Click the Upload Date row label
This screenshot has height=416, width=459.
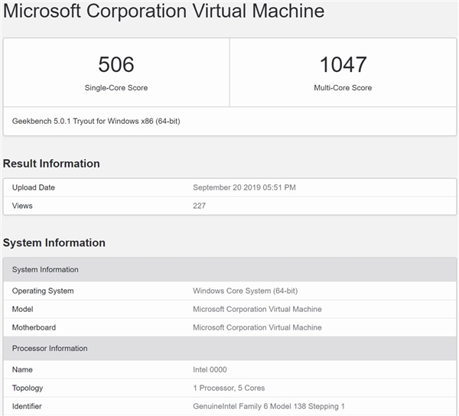click(x=34, y=187)
